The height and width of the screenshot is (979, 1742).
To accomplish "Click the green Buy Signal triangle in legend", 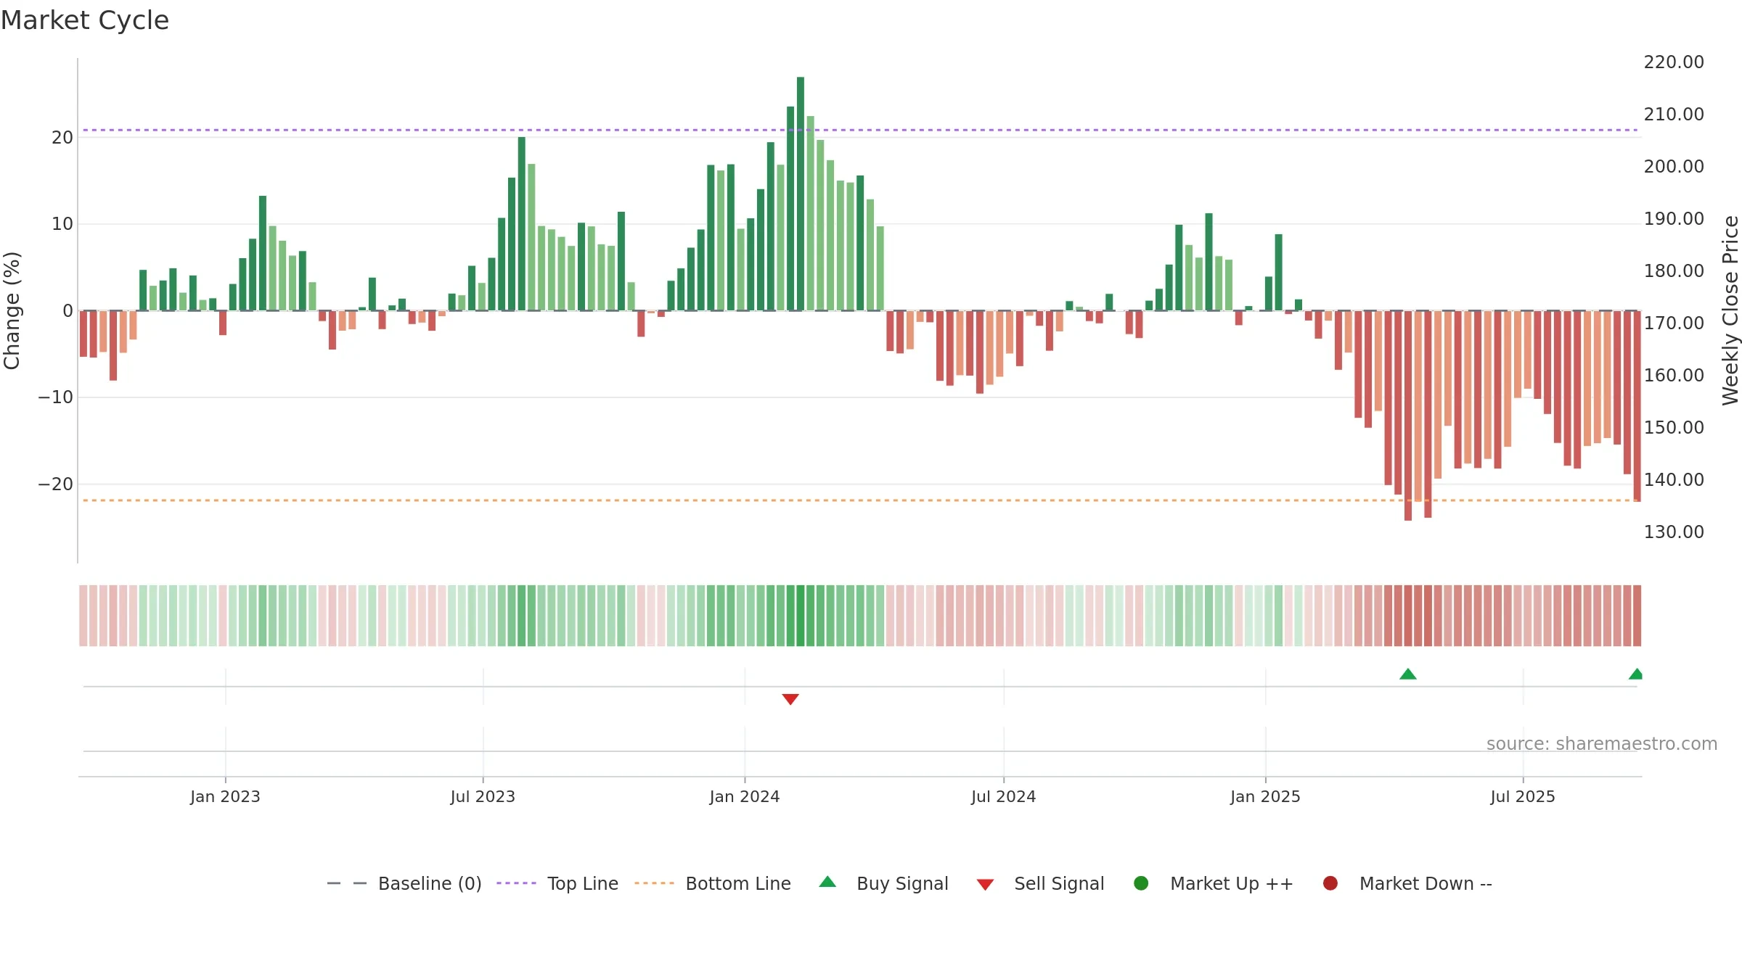I will [827, 882].
